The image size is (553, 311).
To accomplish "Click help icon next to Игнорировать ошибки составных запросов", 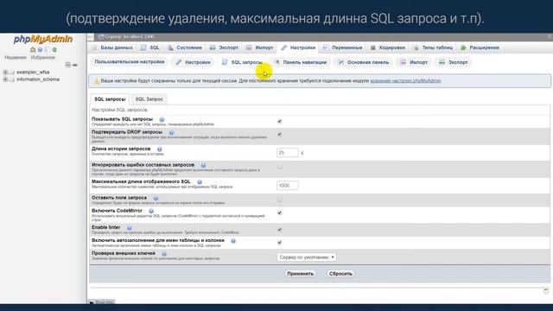I will coord(203,165).
